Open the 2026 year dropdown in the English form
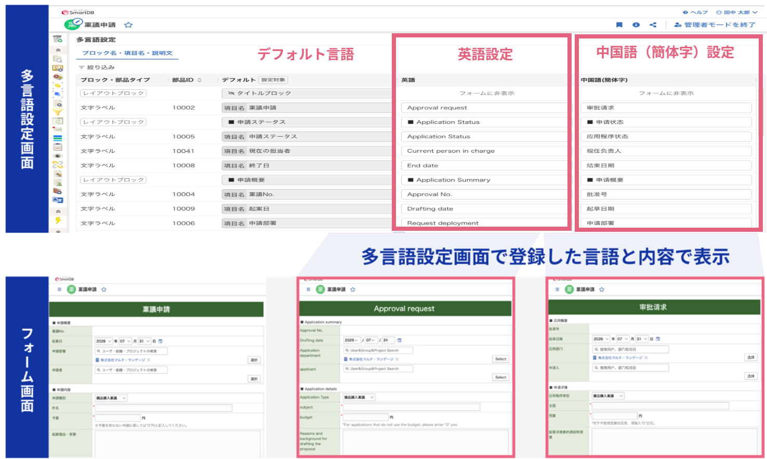Image resolution: width=767 pixels, height=459 pixels. click(x=352, y=340)
